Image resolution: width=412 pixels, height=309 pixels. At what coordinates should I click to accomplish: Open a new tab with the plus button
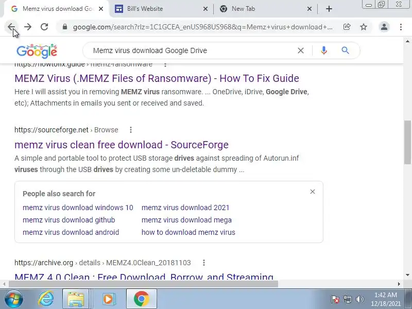pos(329,9)
